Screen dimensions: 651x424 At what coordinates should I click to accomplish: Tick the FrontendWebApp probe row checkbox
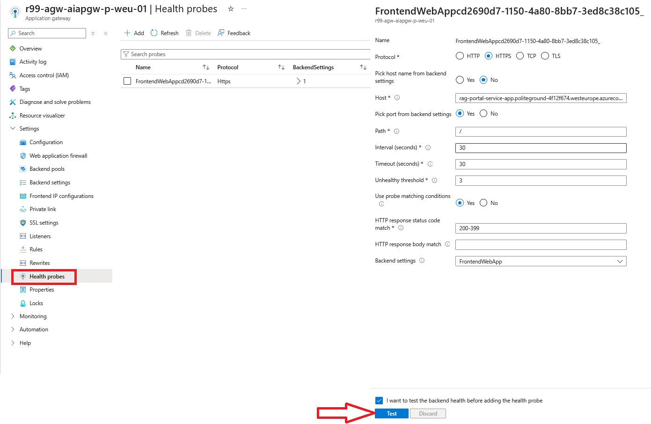tap(127, 81)
